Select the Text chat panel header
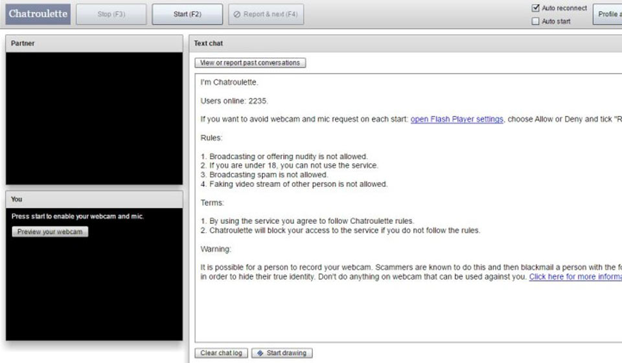Screen dimensions: 622x363 tap(405, 43)
